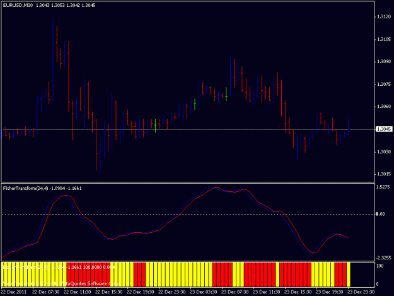Click the 22 Dec 2011 date label
This screenshot has width=394, height=296.
point(14,292)
